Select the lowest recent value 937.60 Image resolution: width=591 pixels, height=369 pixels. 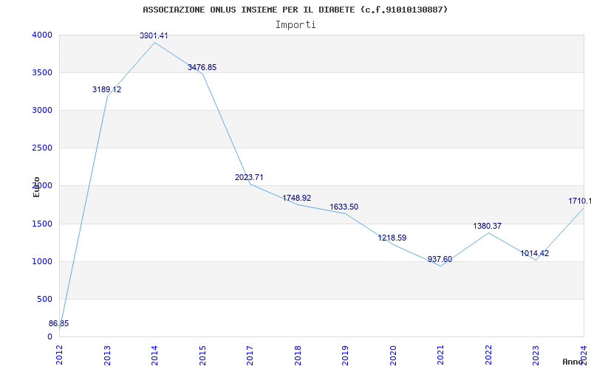pos(440,260)
